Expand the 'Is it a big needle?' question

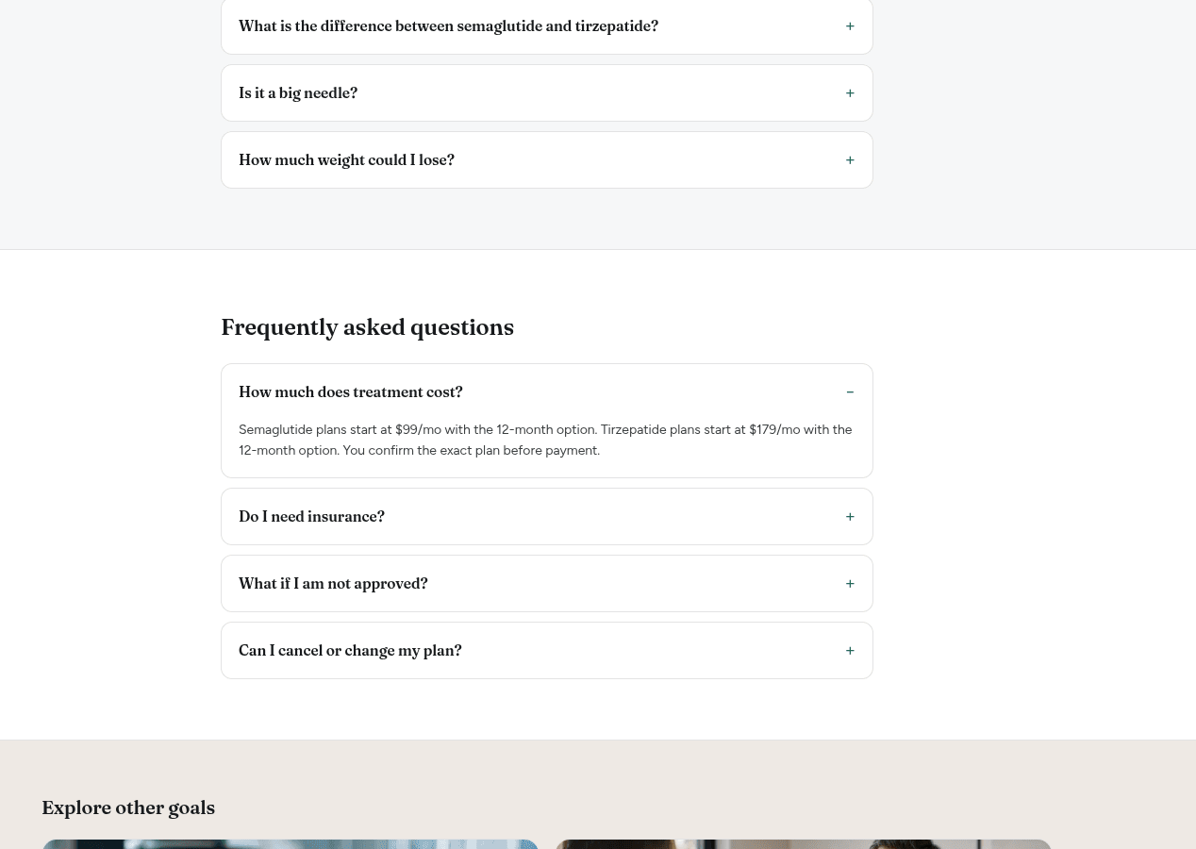click(298, 93)
